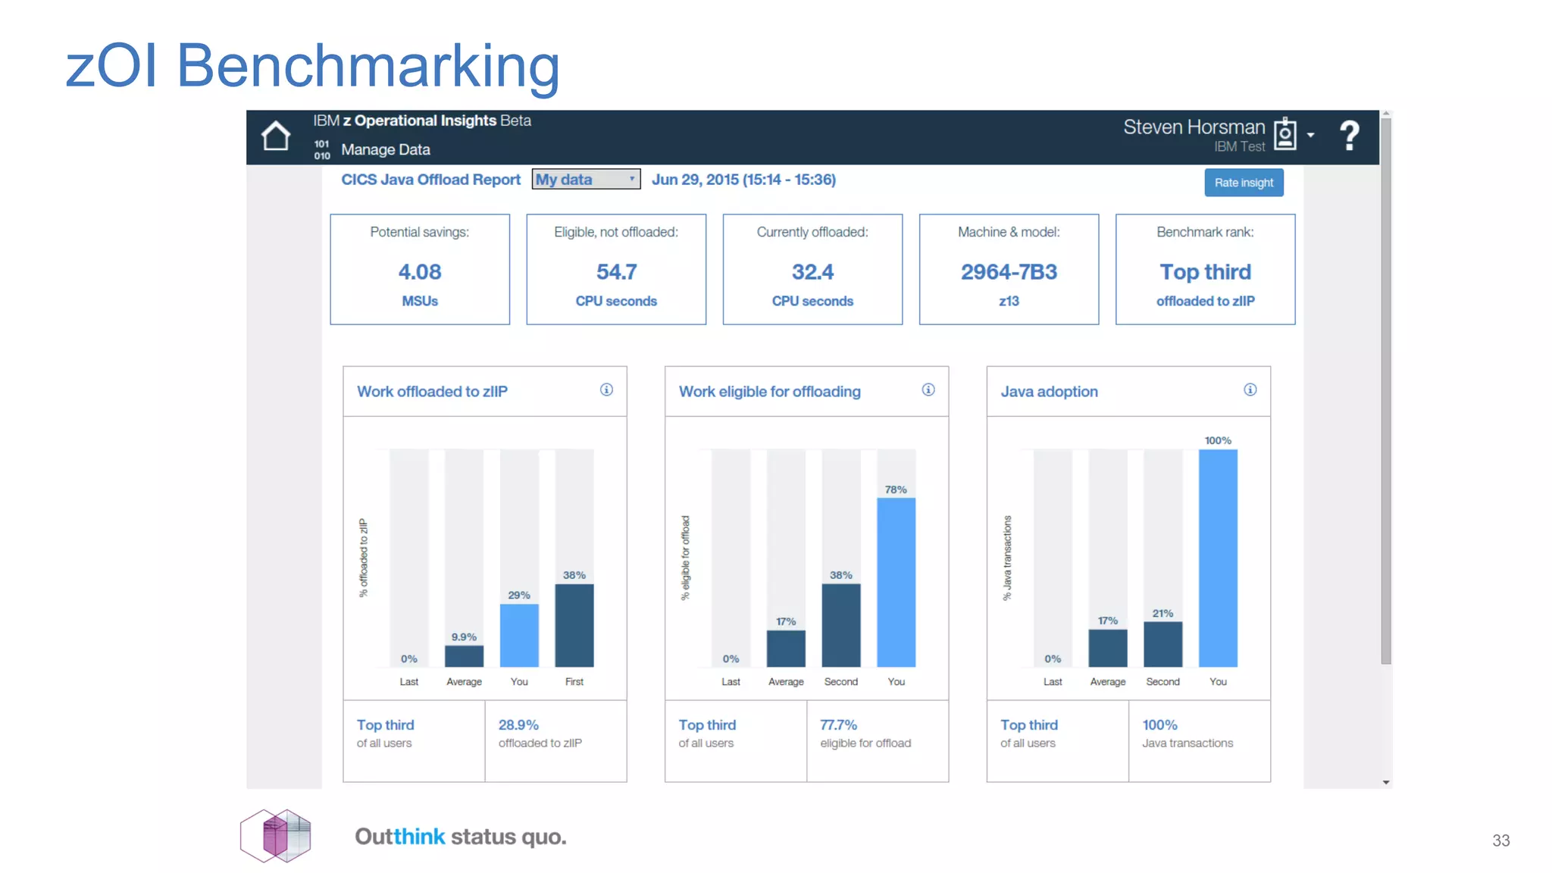Click the cube logo beside Outthink
1552x873 pixels.
tap(276, 835)
